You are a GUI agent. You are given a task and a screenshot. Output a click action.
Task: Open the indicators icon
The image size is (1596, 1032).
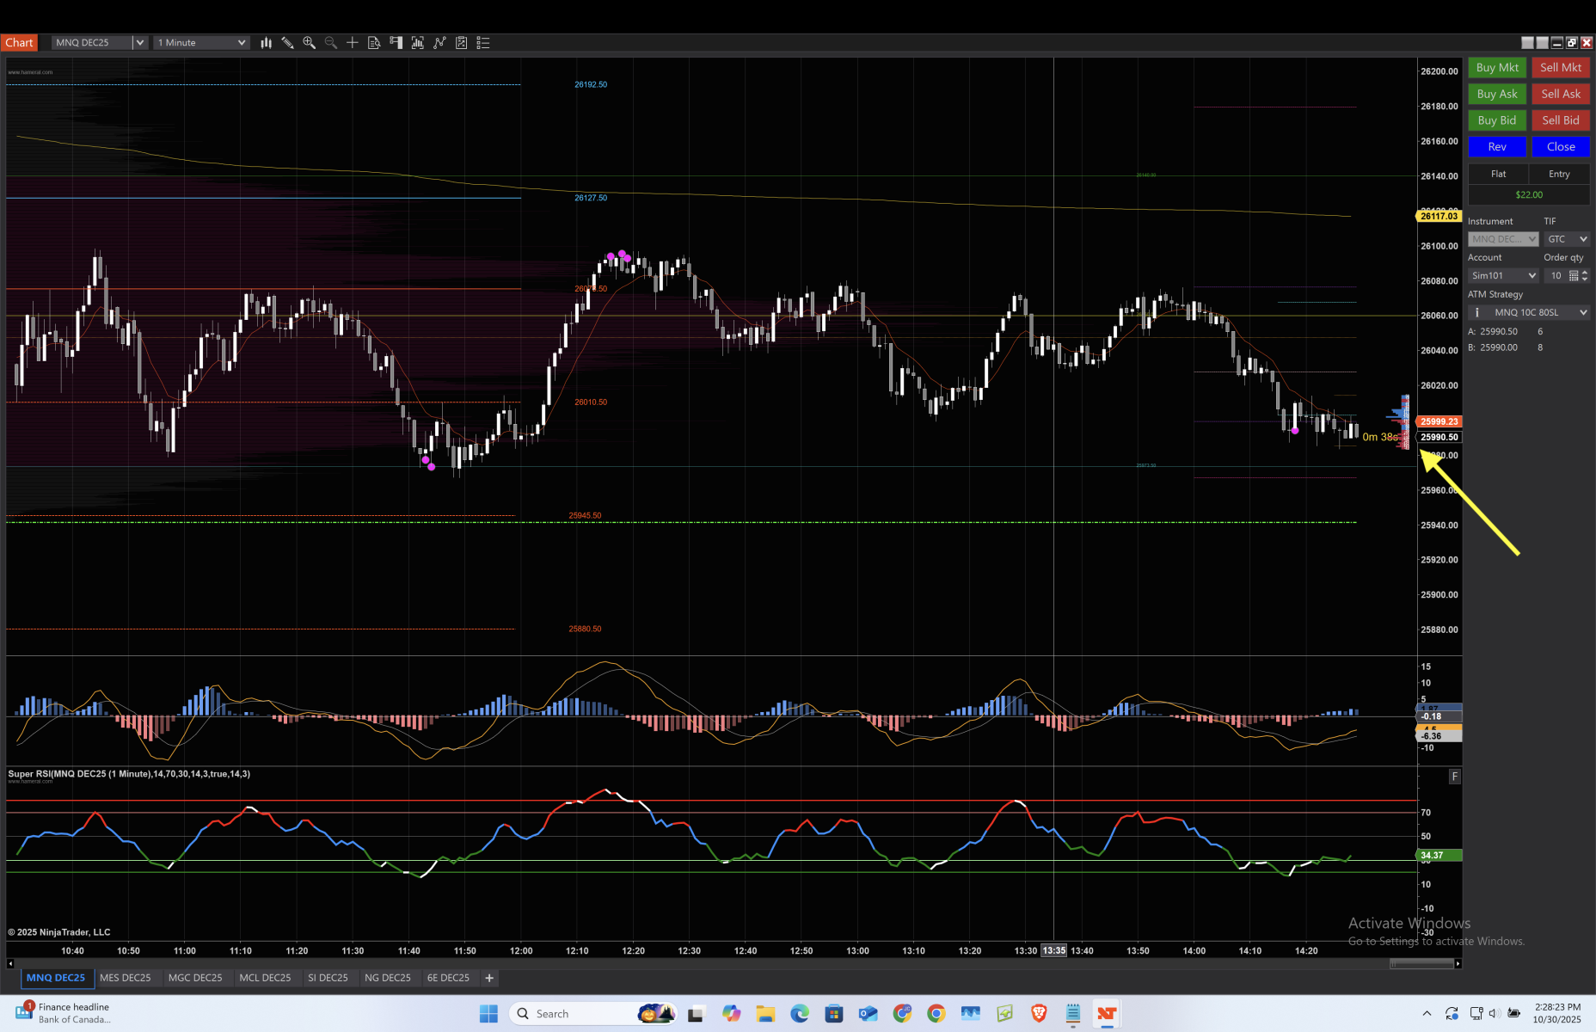pyautogui.click(x=439, y=42)
